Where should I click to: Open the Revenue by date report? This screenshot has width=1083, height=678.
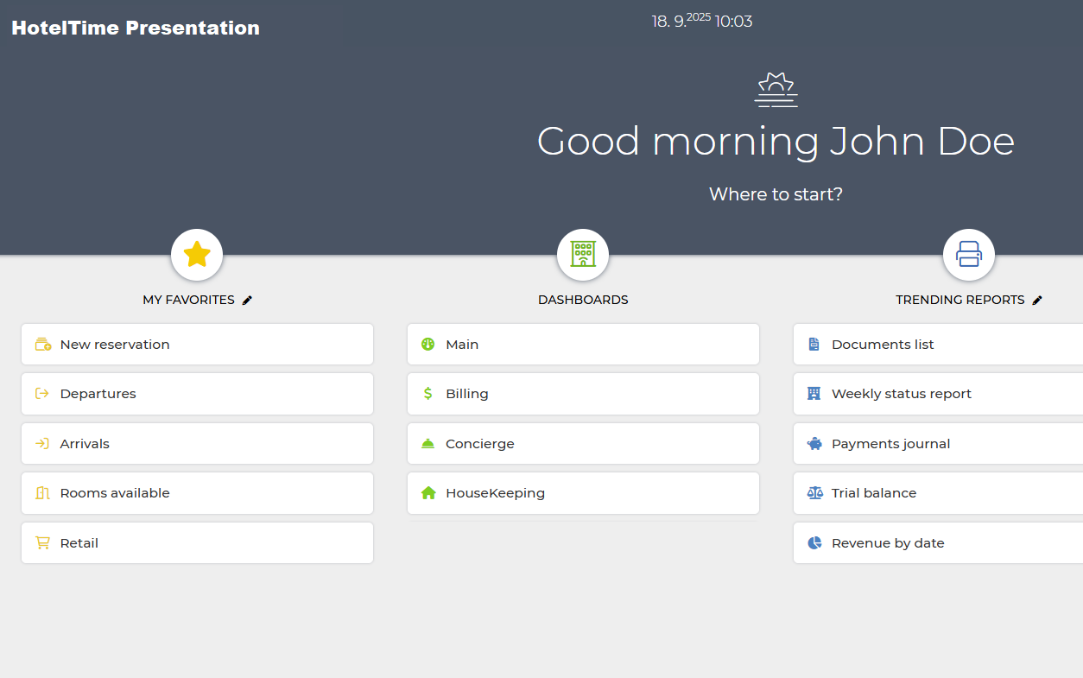(x=938, y=543)
